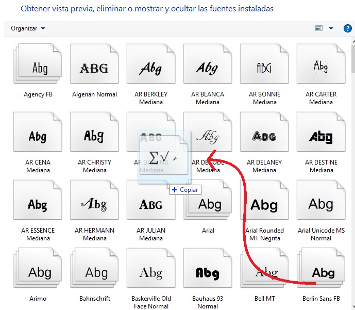Choose the Bauhaus 93 Normal font icon
Viewport: 355px width, 310px height.
point(208,272)
